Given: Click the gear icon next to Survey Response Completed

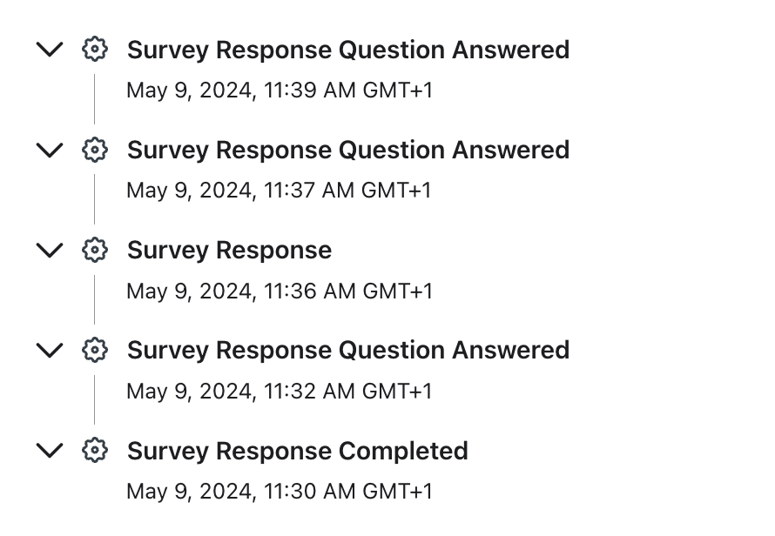Looking at the screenshot, I should pyautogui.click(x=94, y=450).
